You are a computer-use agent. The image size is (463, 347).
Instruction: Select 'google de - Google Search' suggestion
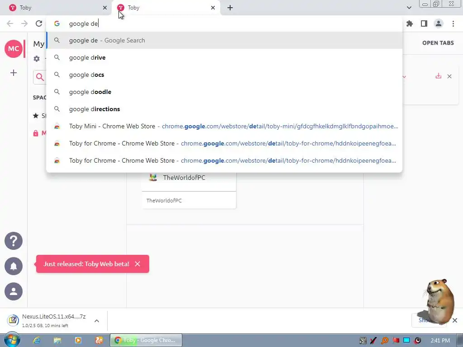click(224, 40)
